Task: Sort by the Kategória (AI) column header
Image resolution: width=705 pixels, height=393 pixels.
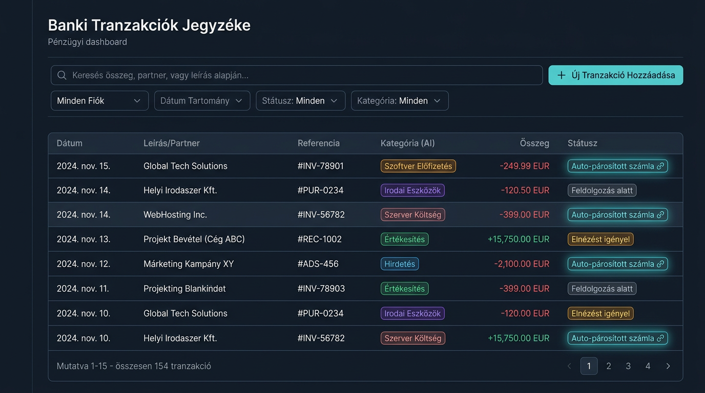Action: pos(408,143)
